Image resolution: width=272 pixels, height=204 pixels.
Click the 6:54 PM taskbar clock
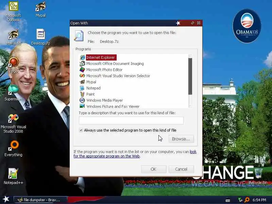coord(259,200)
